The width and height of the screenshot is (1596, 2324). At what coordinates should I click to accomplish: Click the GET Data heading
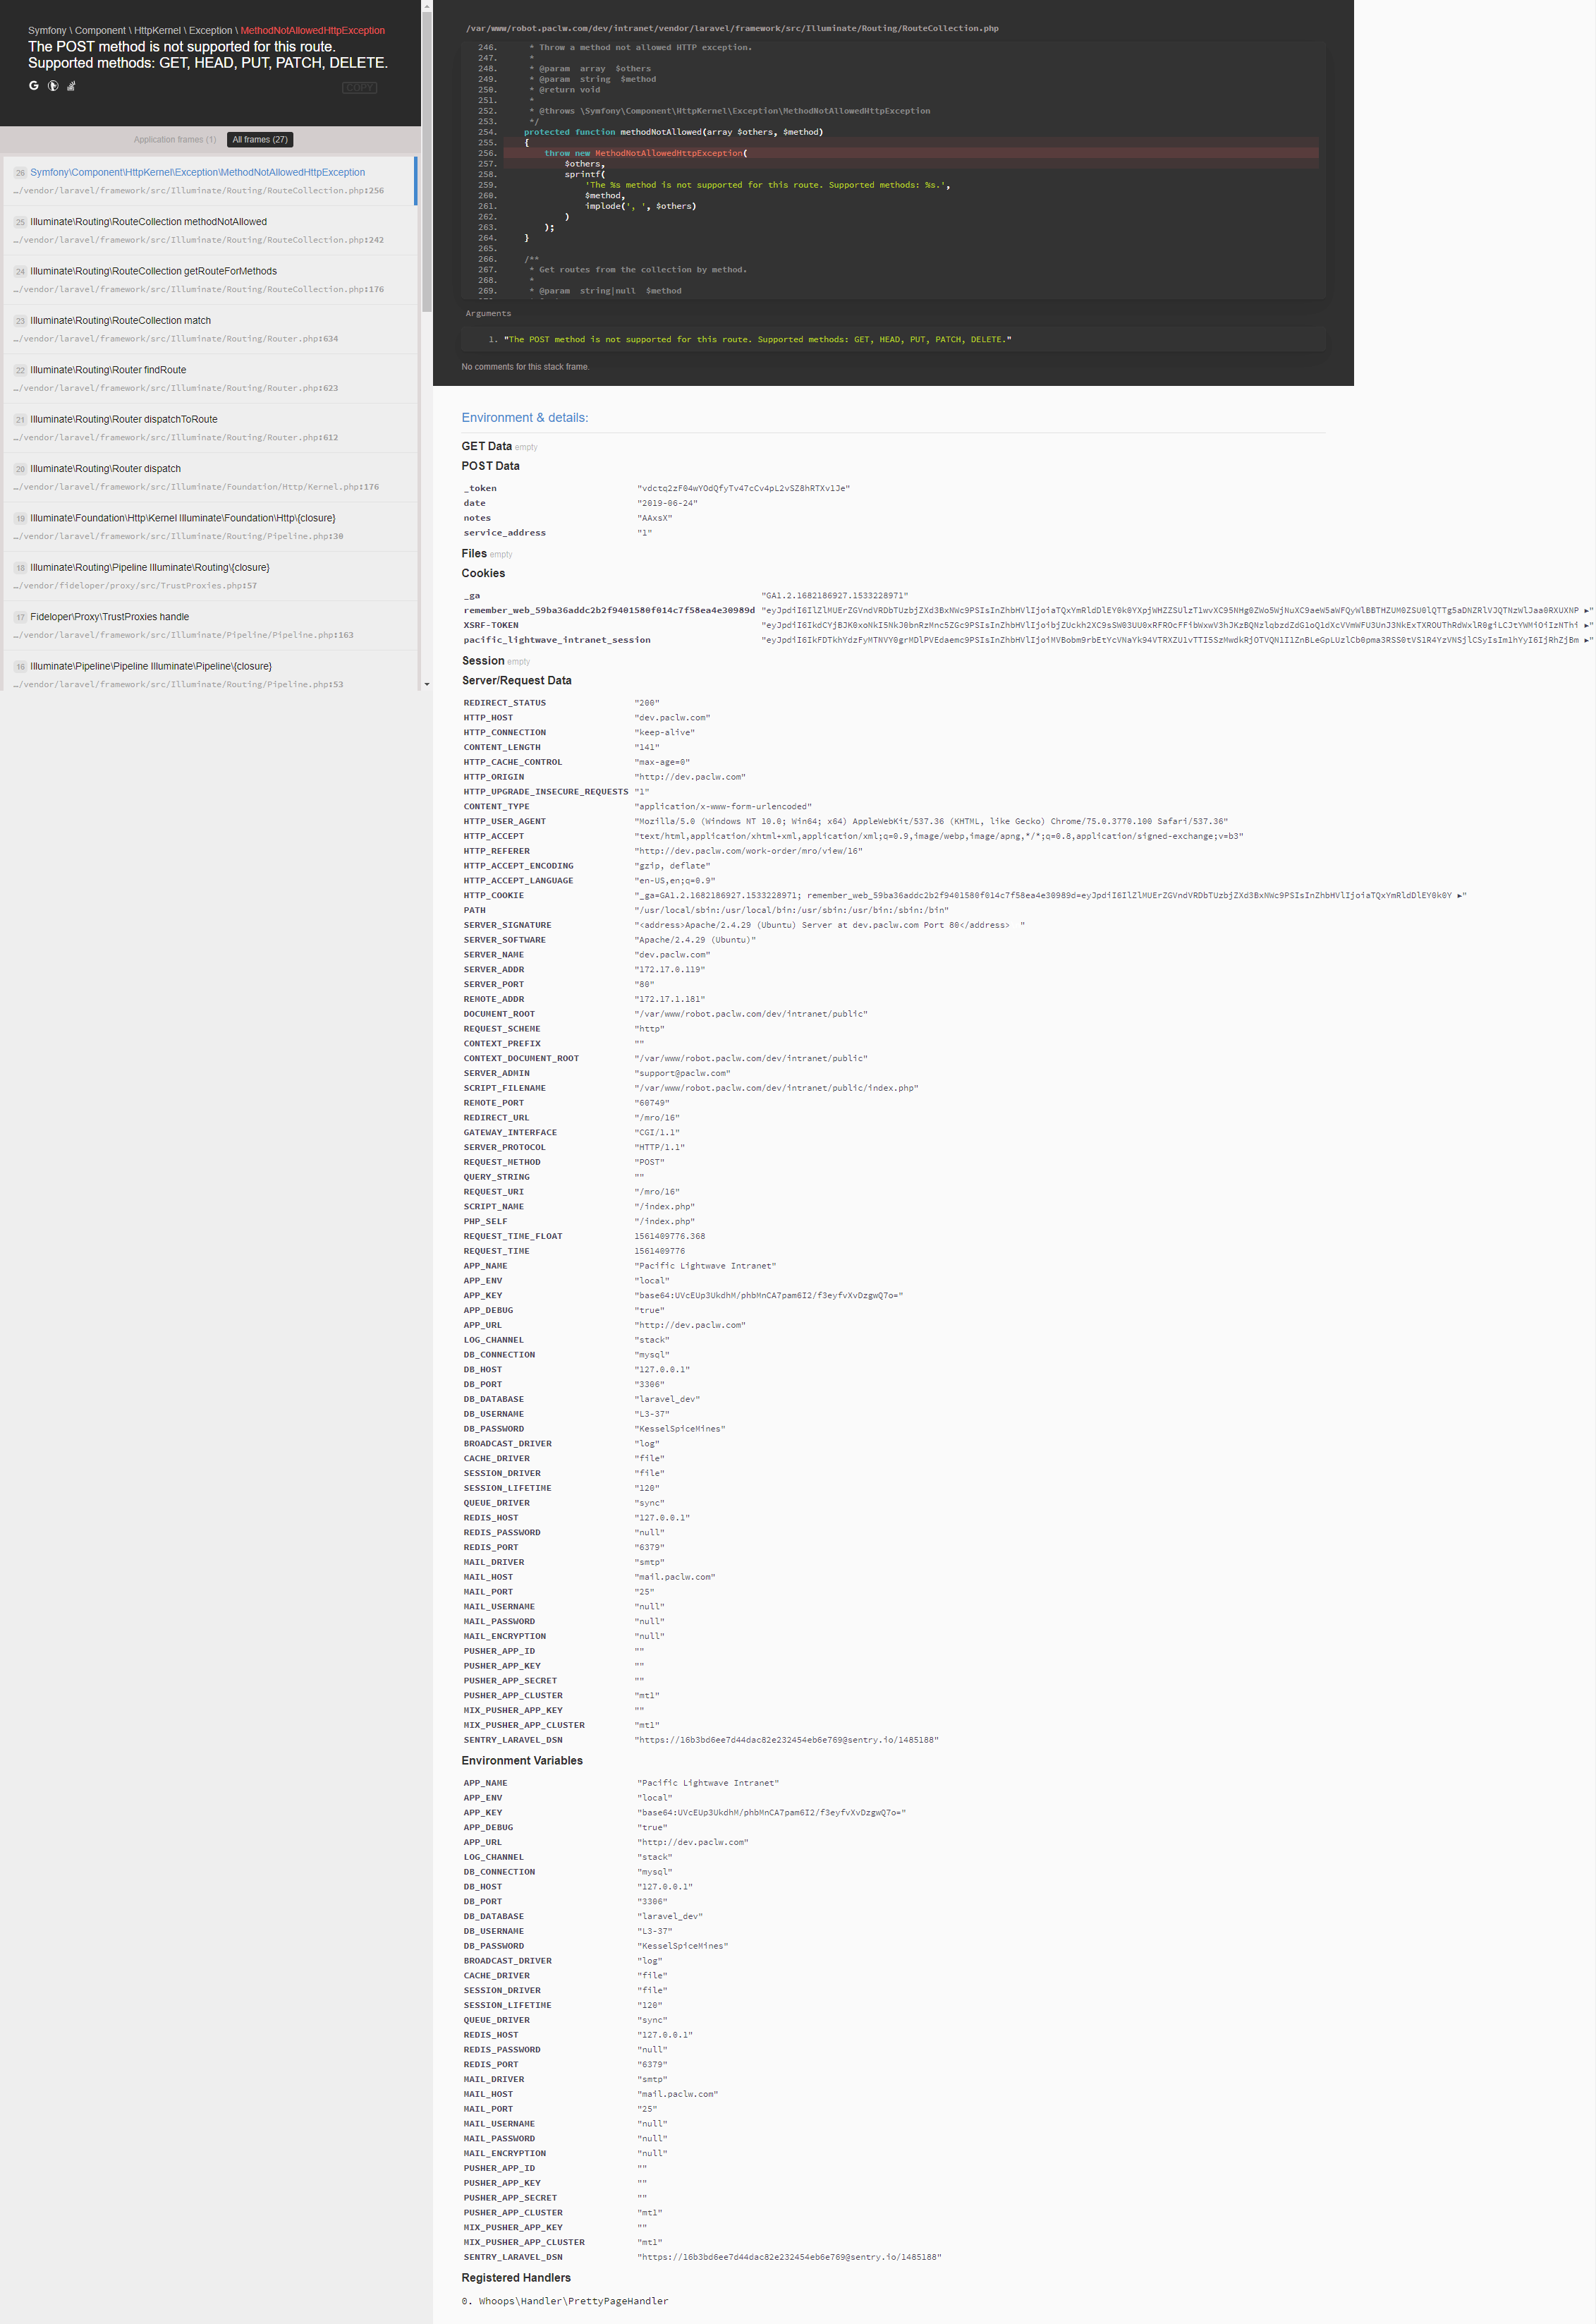(487, 446)
